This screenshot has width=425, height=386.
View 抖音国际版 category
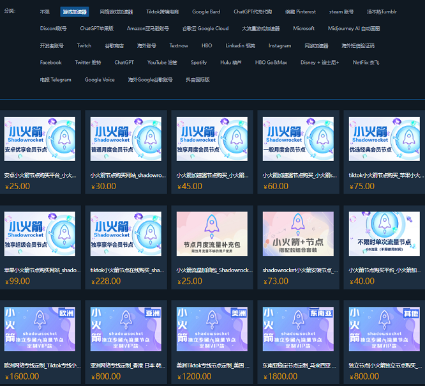pos(198,79)
